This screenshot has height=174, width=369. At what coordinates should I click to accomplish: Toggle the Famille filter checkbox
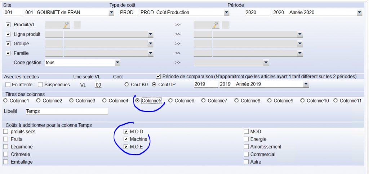(x=8, y=53)
